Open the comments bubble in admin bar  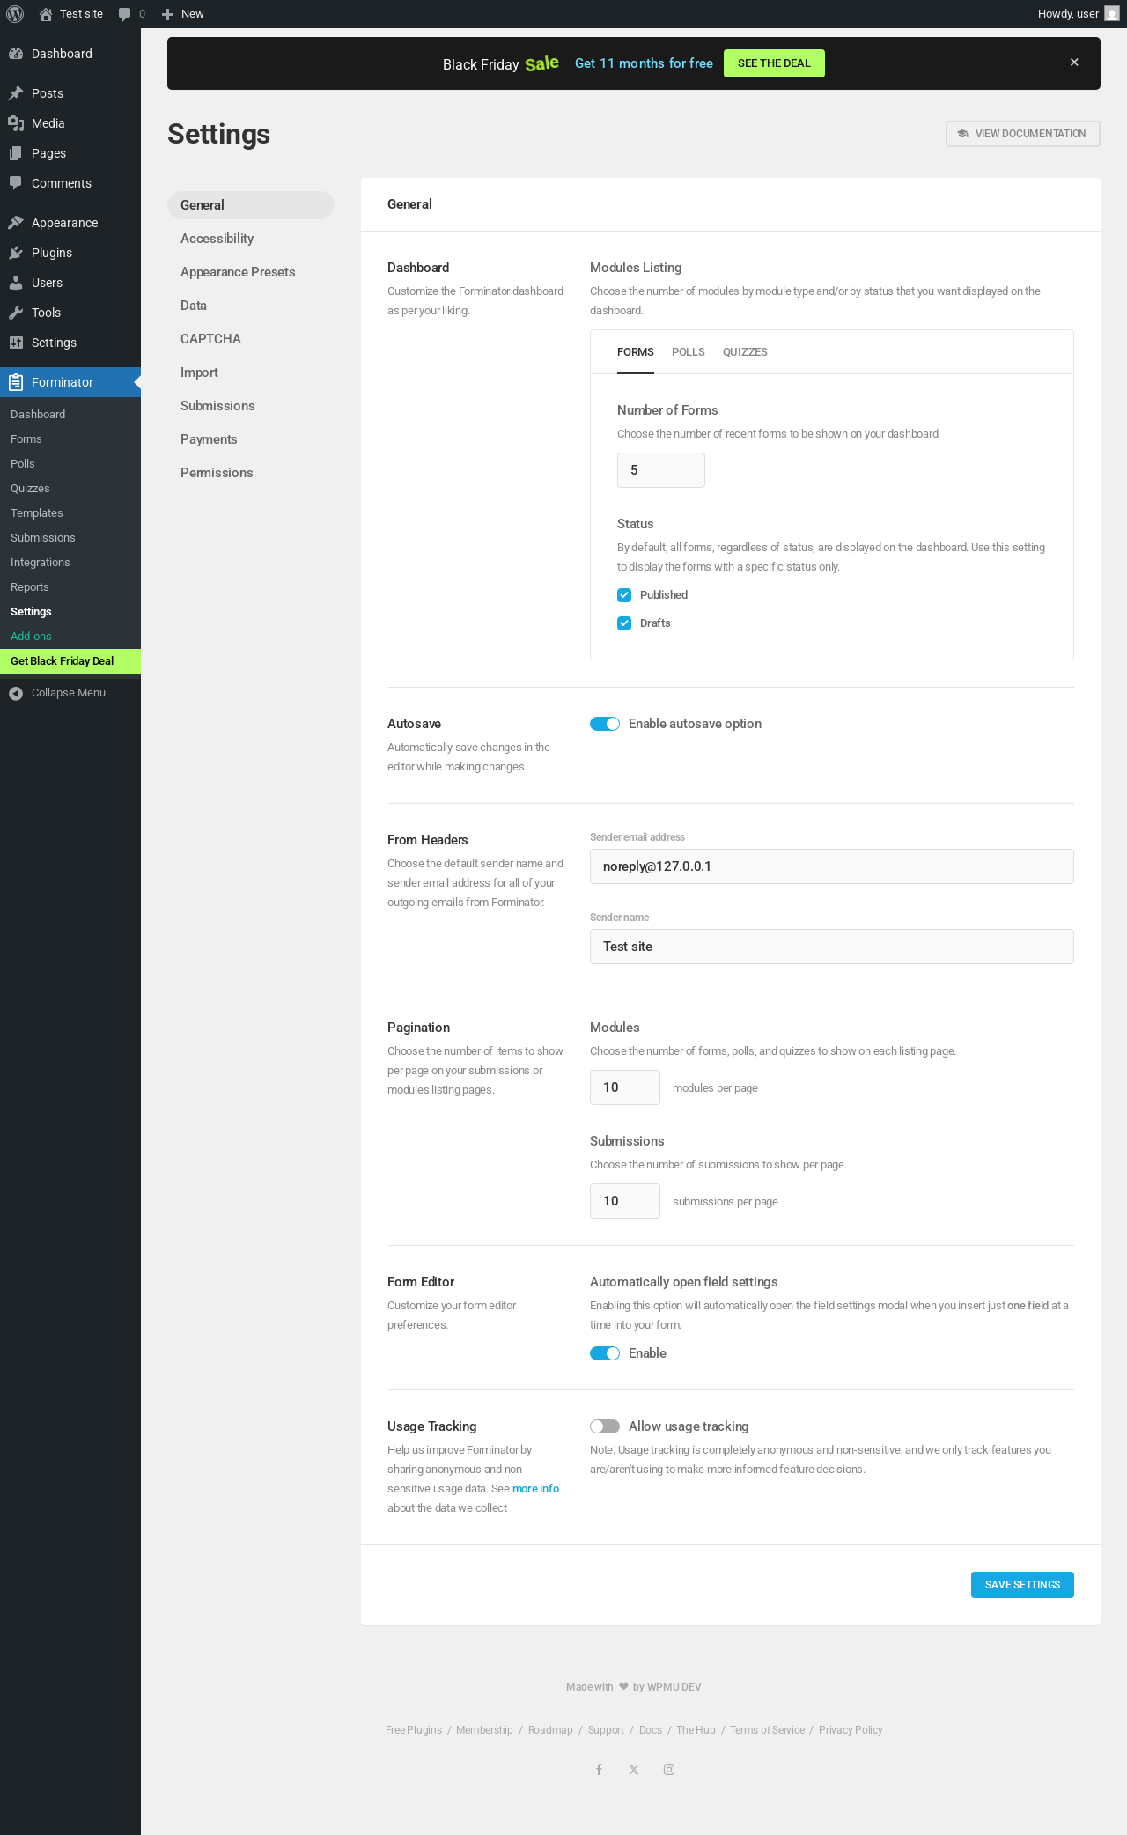click(125, 14)
